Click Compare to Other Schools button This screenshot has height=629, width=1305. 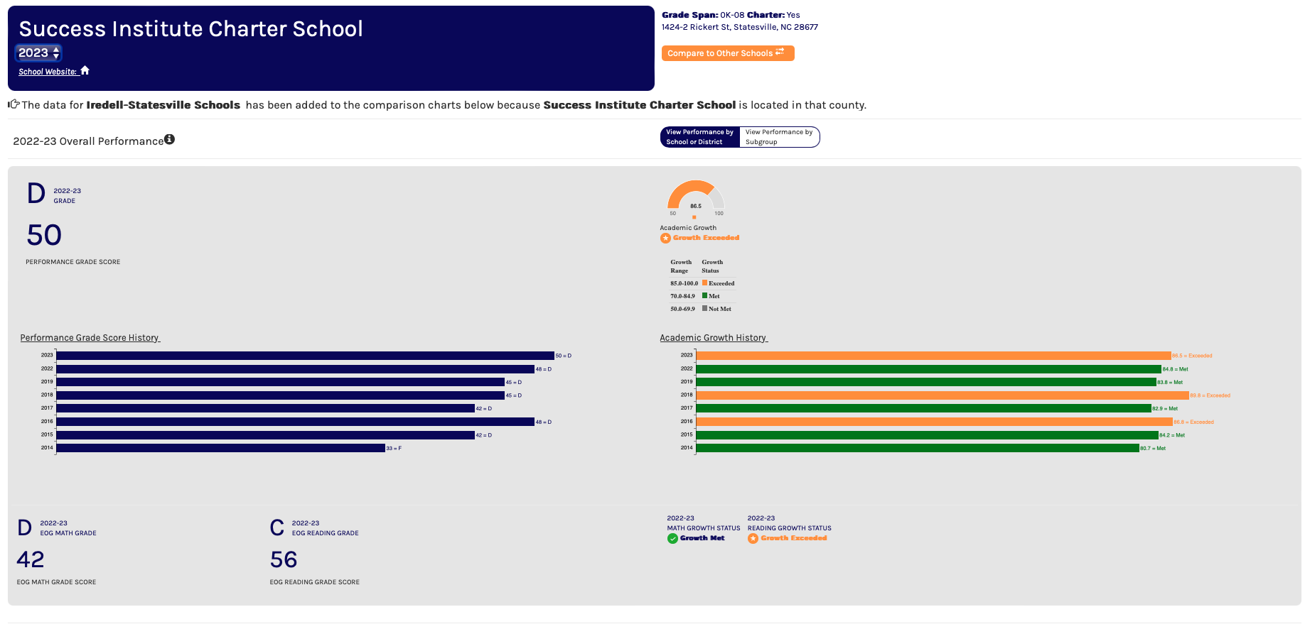[x=728, y=53]
